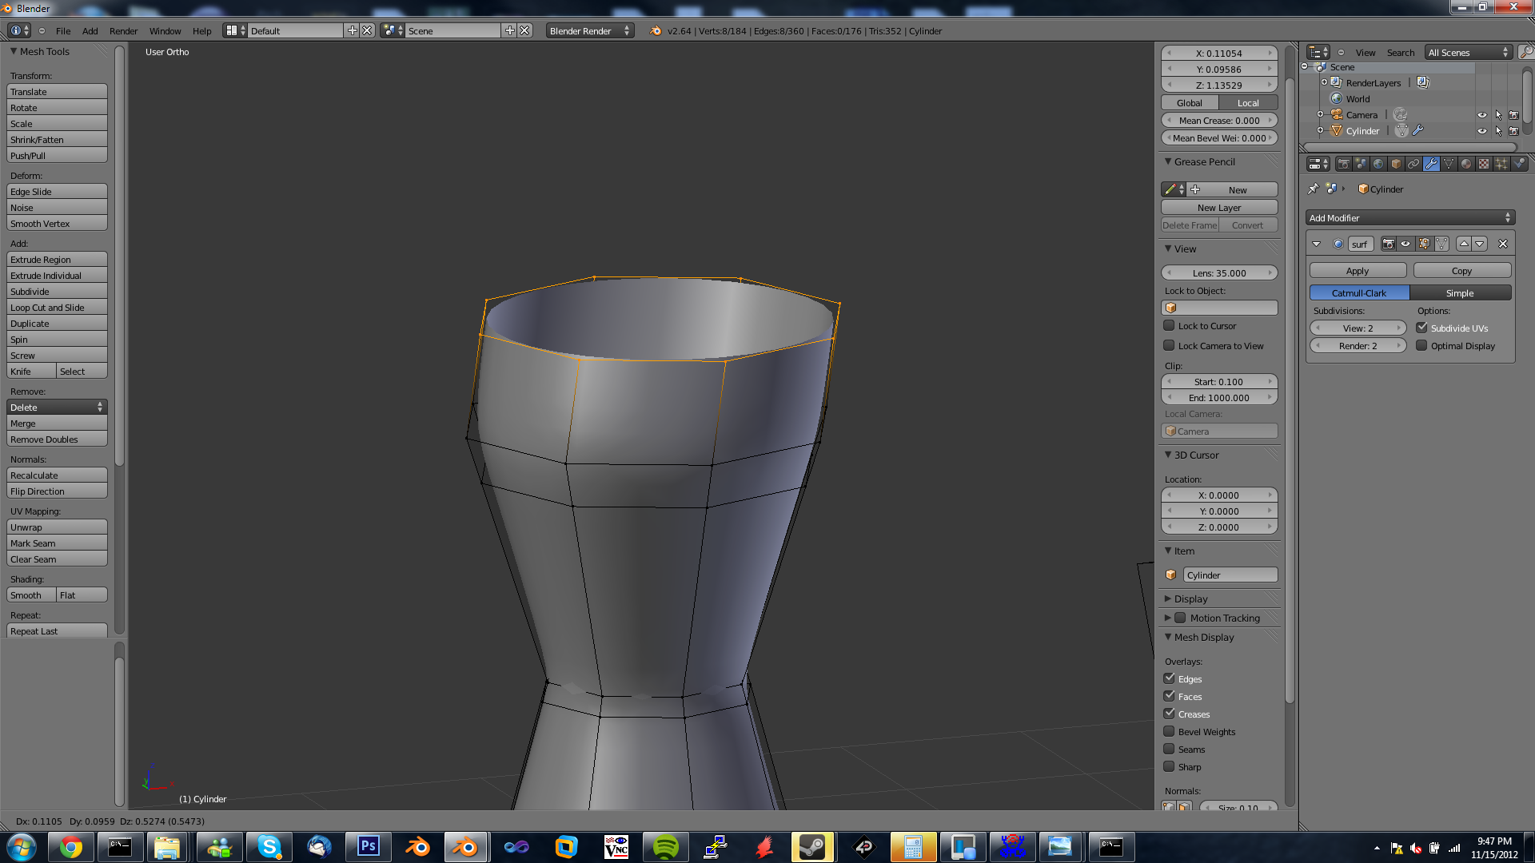Open the Physics properties tab (bouncing ball icon)
Screen dimensions: 1535x863
(1518, 164)
